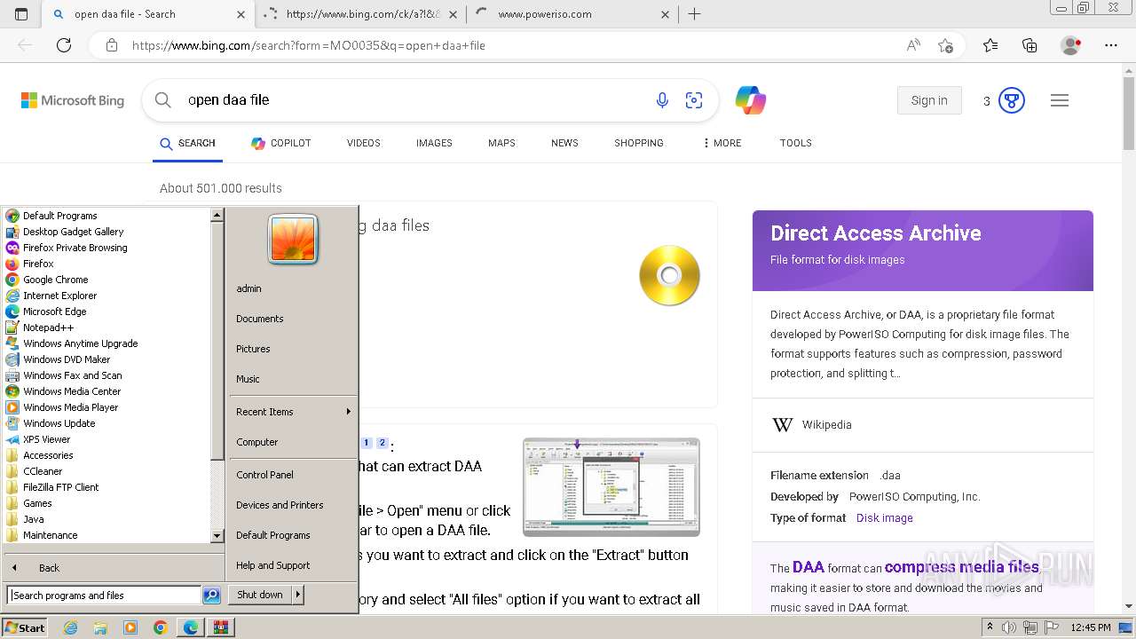Screen dimensions: 1136x639
Task: Open the Wikipedia source link
Action: click(826, 425)
